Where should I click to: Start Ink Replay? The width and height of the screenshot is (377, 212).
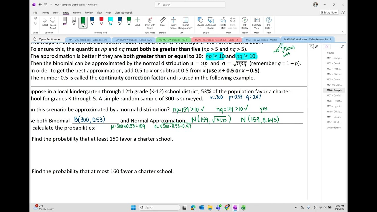245,23
